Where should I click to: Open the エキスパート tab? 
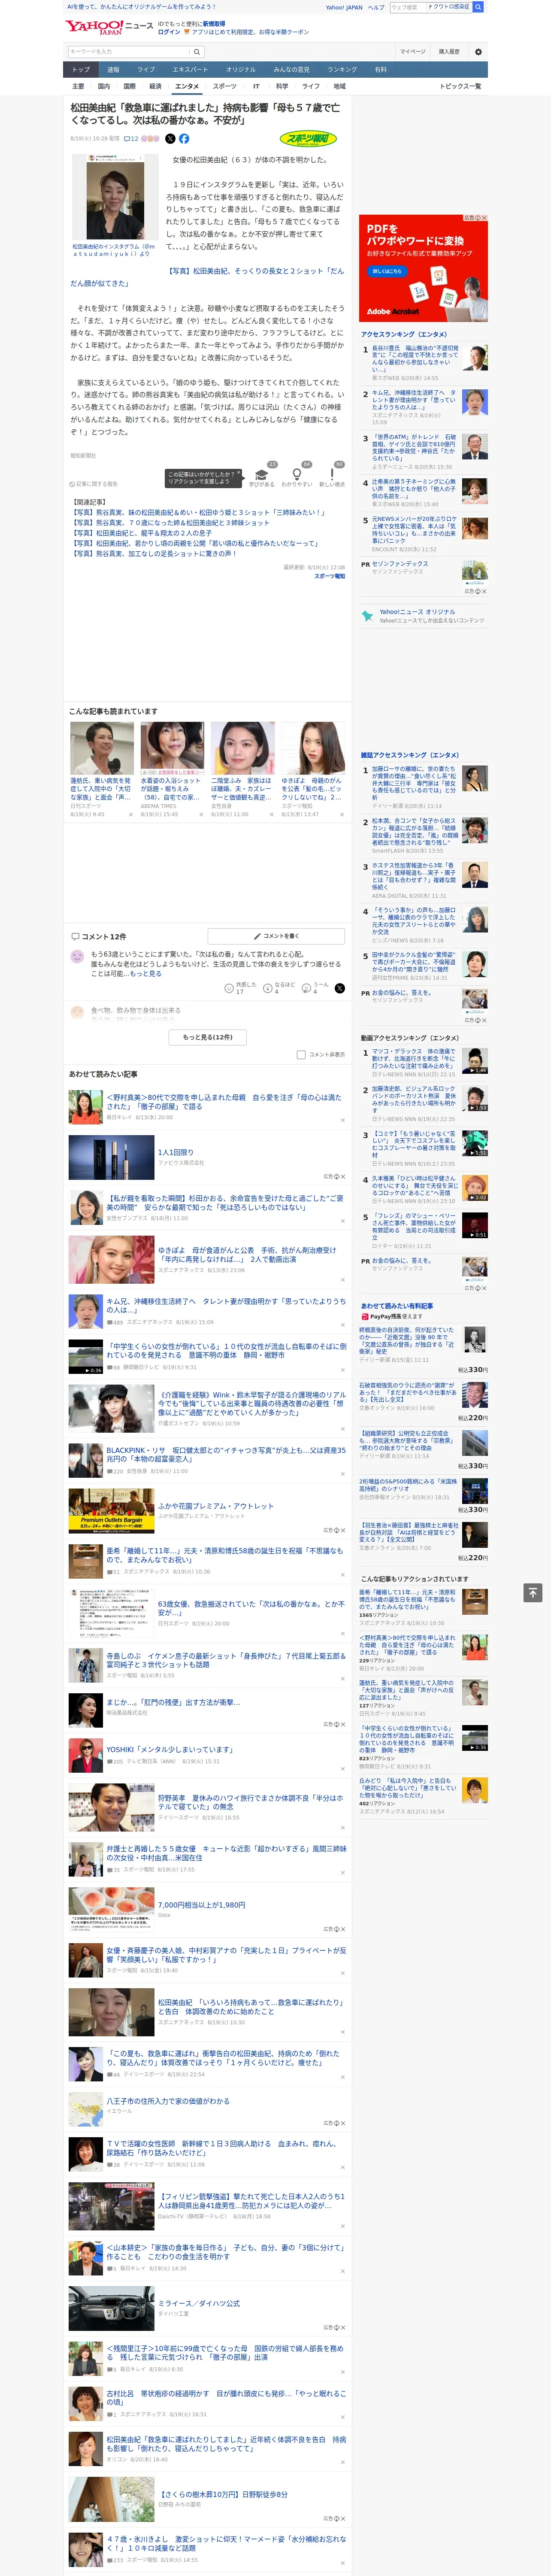[x=190, y=70]
